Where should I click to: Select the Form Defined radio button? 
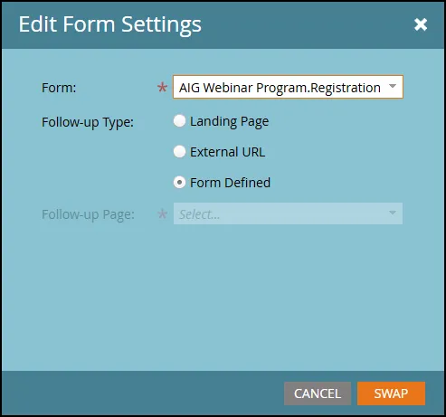179,183
